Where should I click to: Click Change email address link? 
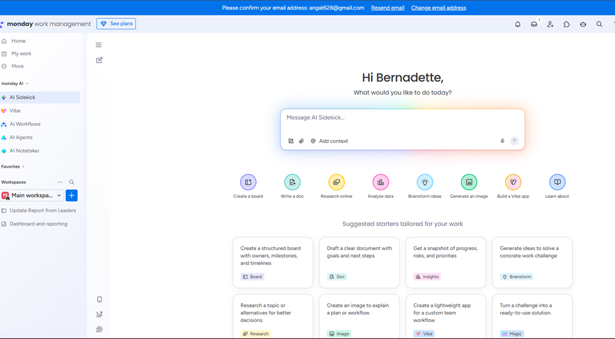pos(438,8)
